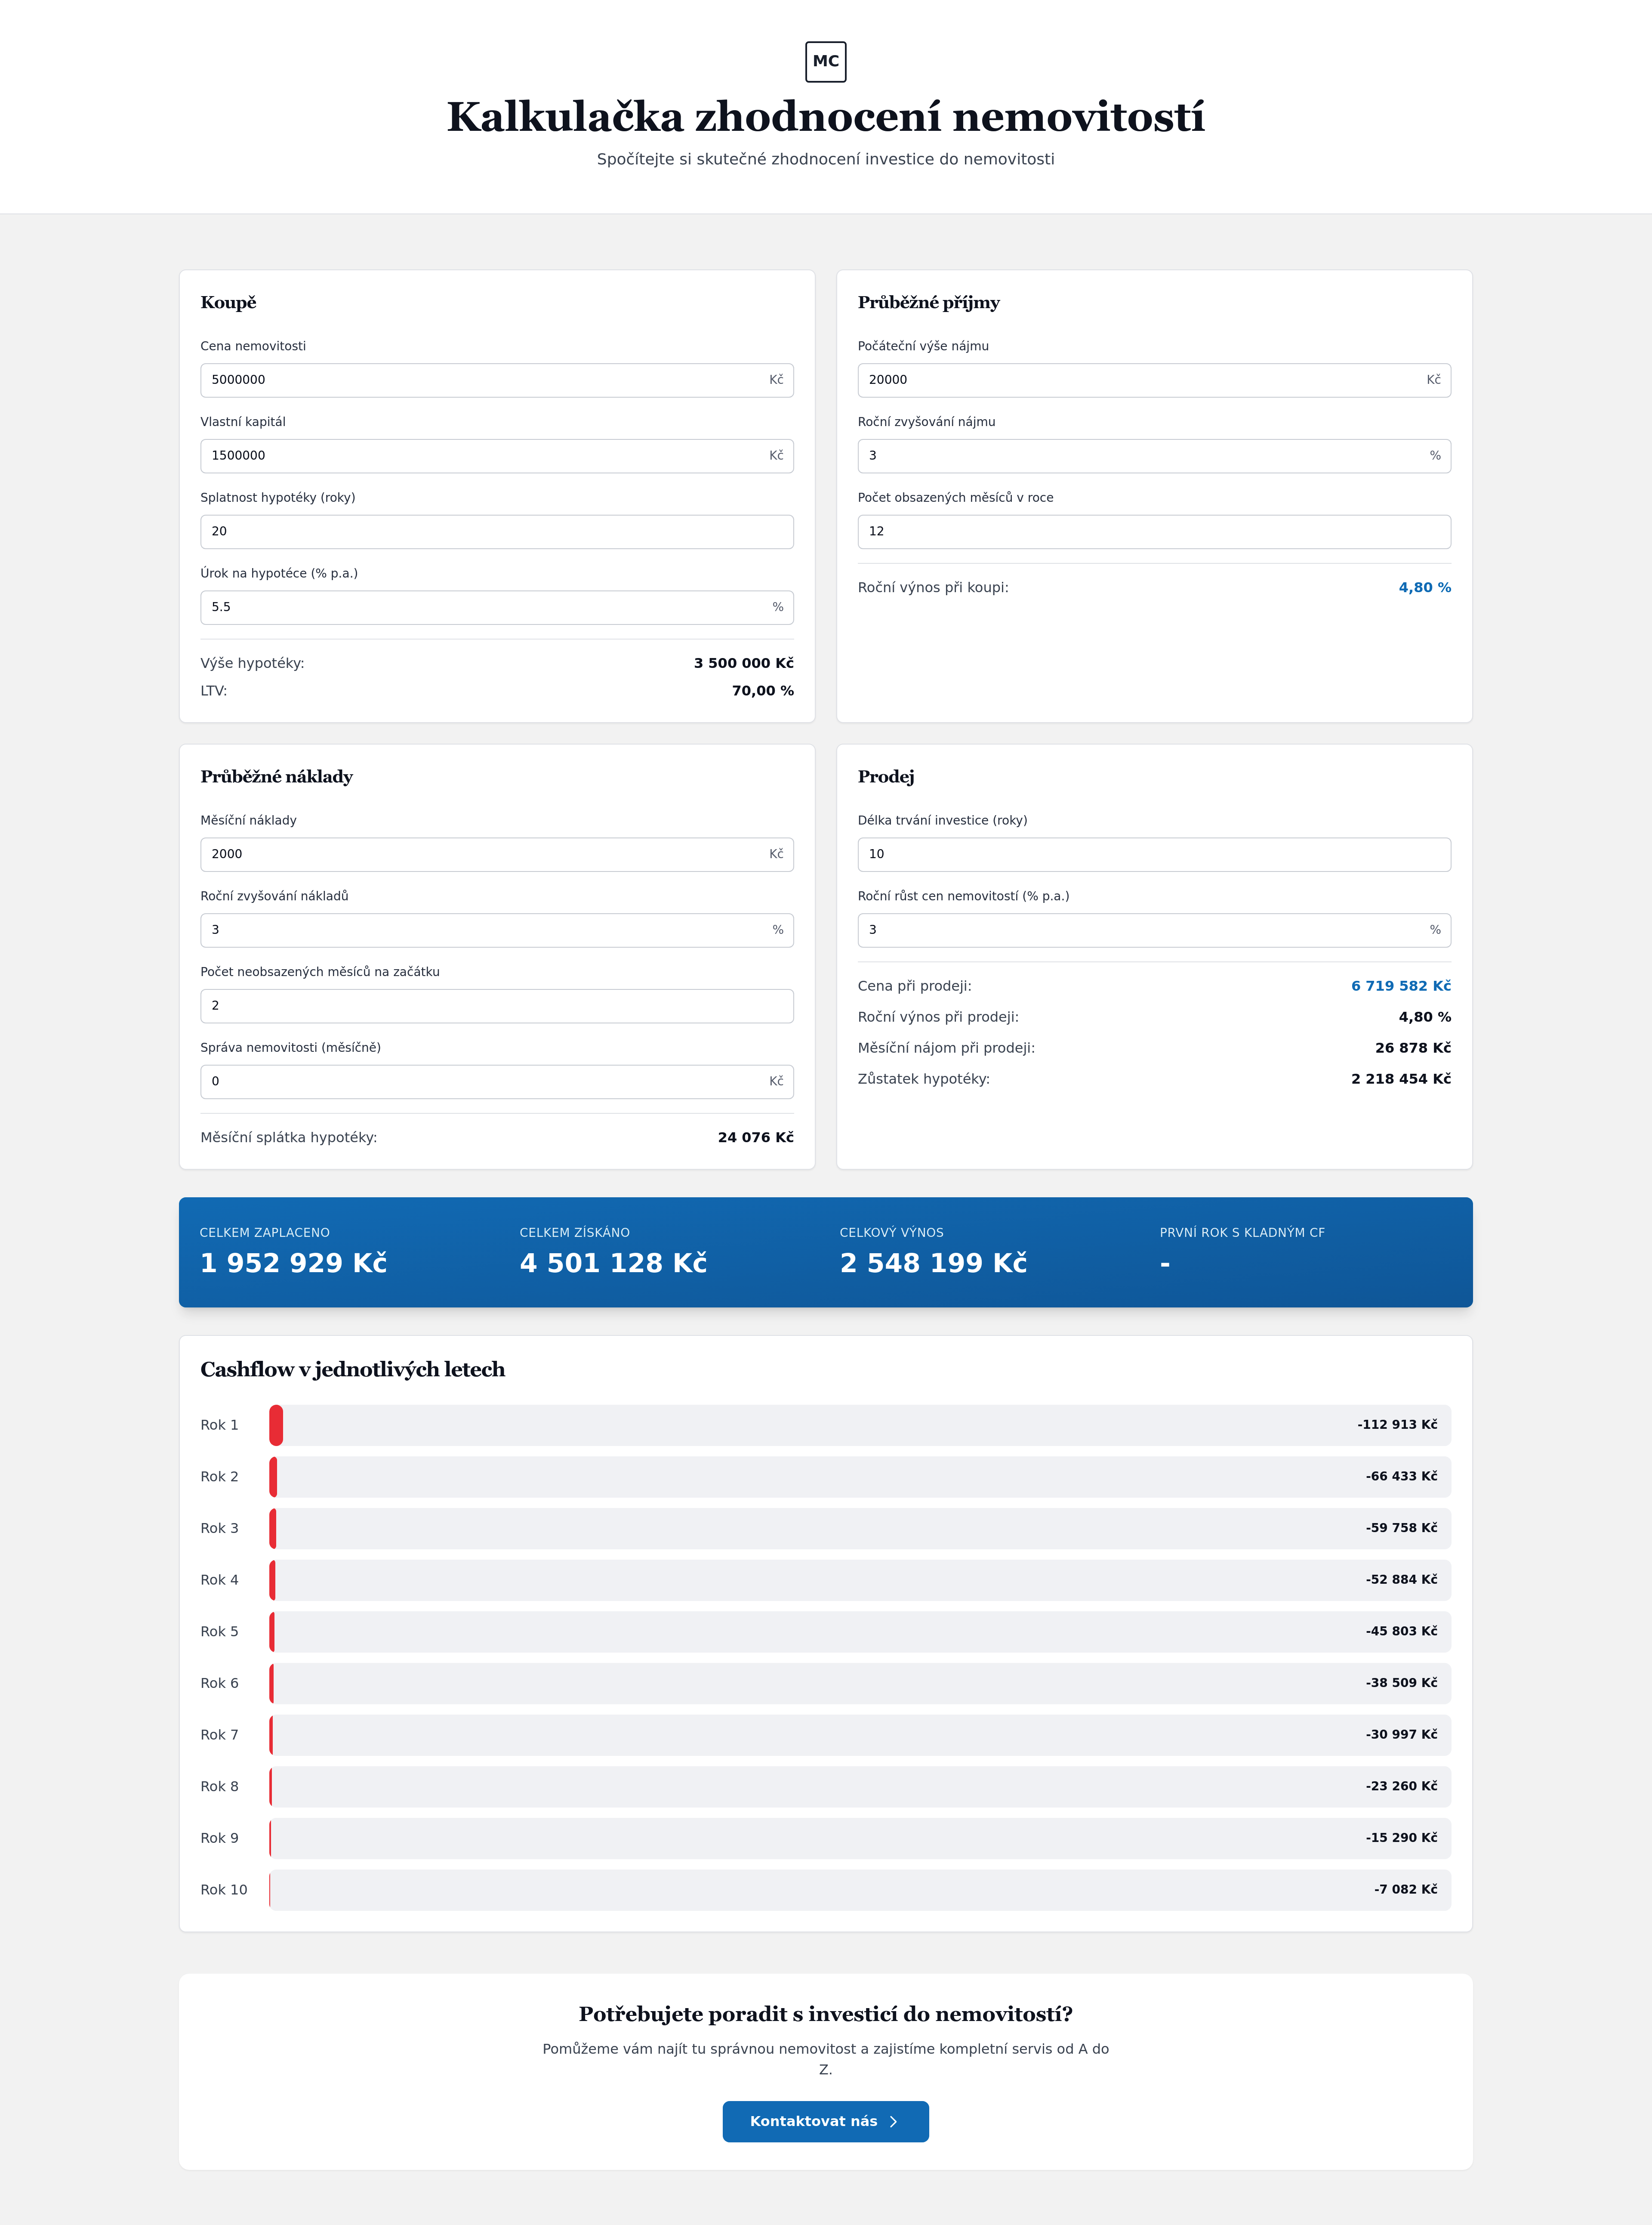Click the MC logo icon
Viewport: 1652px width, 2225px height.
coord(825,61)
